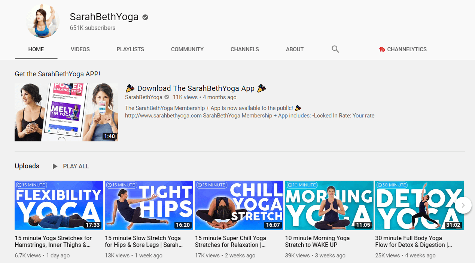Screen dimensions: 475x263
Task: Open Download The SarahBethYoga App video title
Action: [x=196, y=88]
